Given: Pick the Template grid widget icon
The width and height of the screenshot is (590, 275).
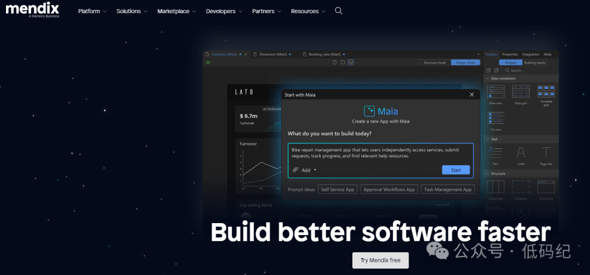Looking at the screenshot, I should point(546,91).
